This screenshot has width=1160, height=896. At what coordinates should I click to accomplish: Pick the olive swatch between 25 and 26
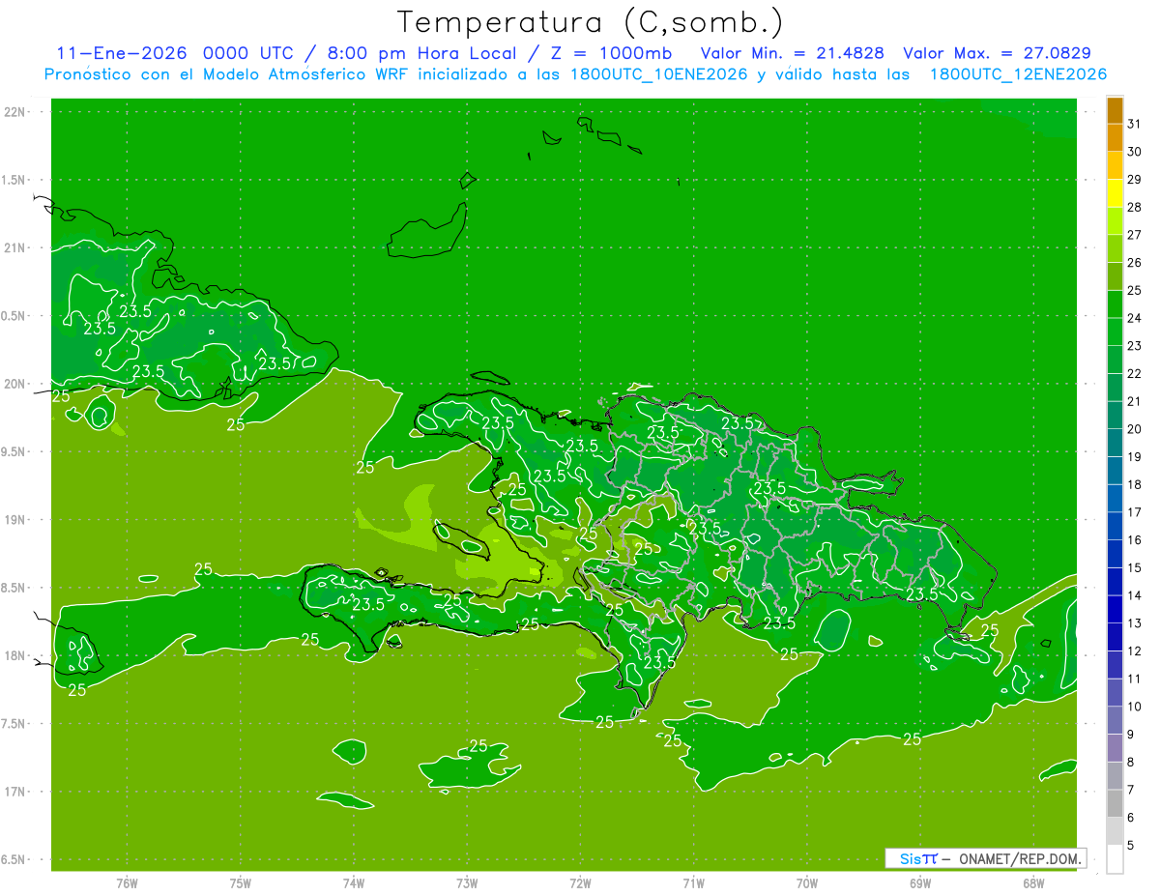pos(1115,275)
